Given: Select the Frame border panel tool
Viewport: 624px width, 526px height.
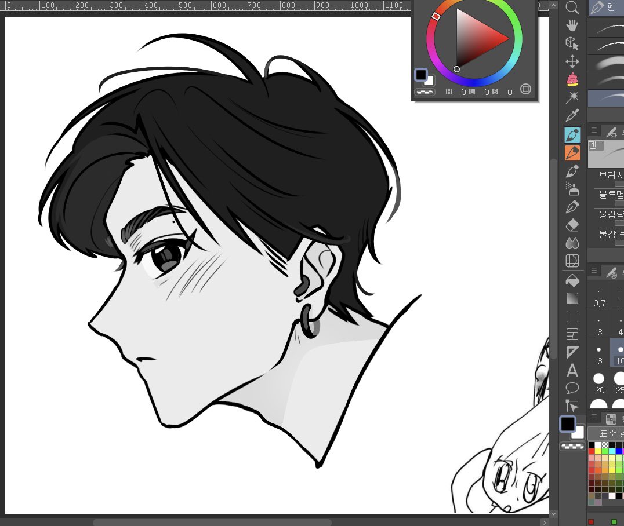Looking at the screenshot, I should point(572,334).
